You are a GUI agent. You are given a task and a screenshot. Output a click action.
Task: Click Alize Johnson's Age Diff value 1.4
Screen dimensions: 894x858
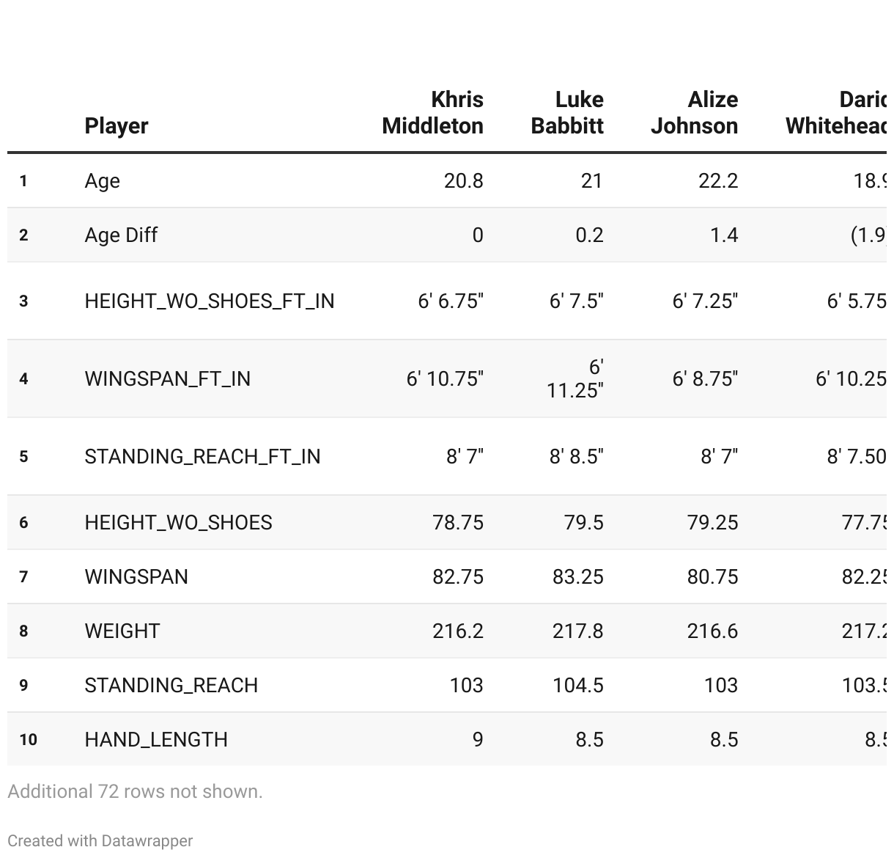click(724, 235)
